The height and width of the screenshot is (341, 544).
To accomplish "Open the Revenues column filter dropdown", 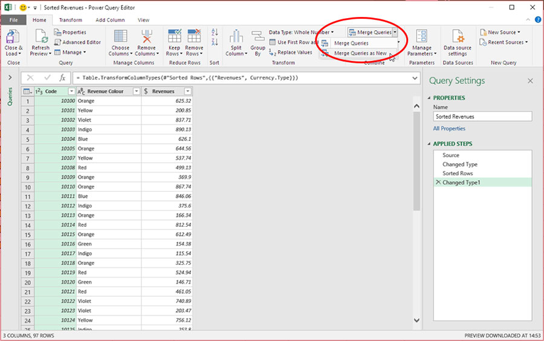I will click(x=188, y=91).
